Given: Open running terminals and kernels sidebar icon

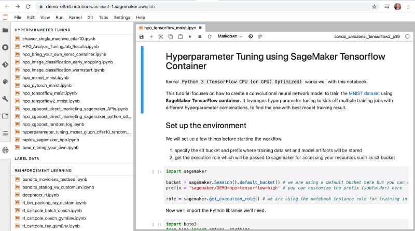Looking at the screenshot, I should click(x=5, y=47).
